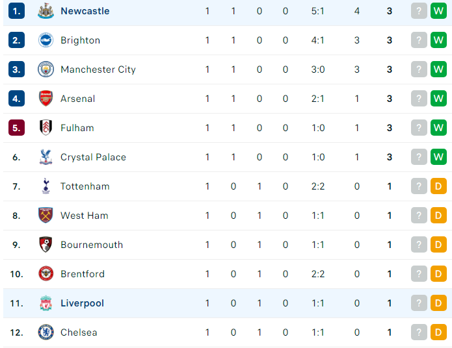Click the Arsenal club crest
This screenshot has width=452, height=348.
pos(46,99)
